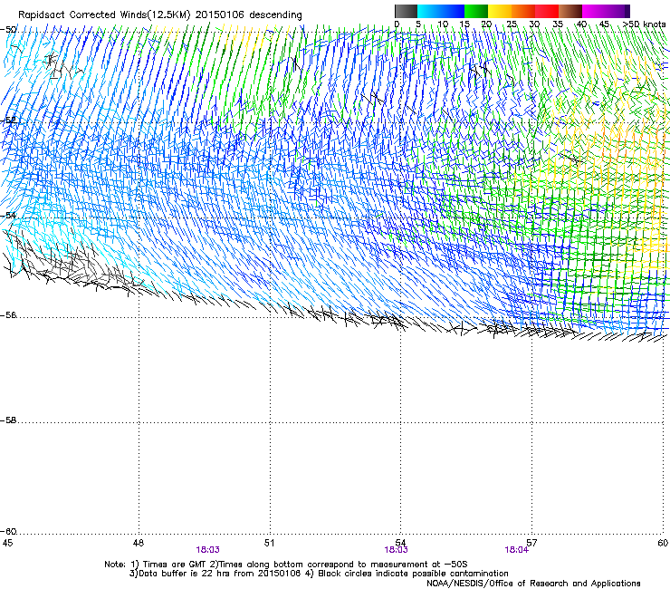Click the cyan 5-10 knots legend swatch
The image size is (670, 589).
[428, 11]
